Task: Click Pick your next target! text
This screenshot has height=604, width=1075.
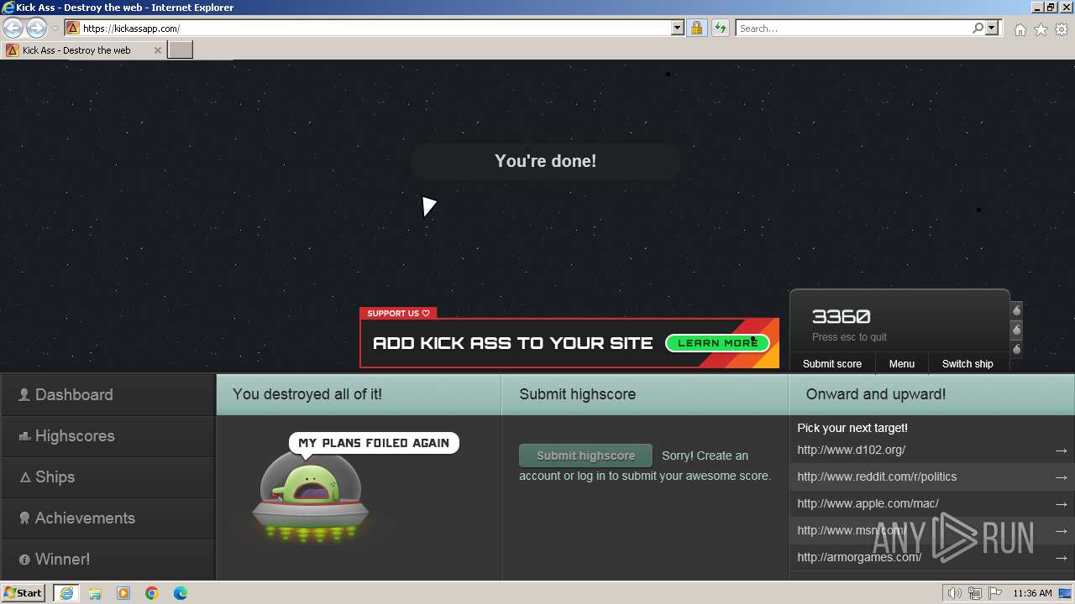Action: [852, 428]
